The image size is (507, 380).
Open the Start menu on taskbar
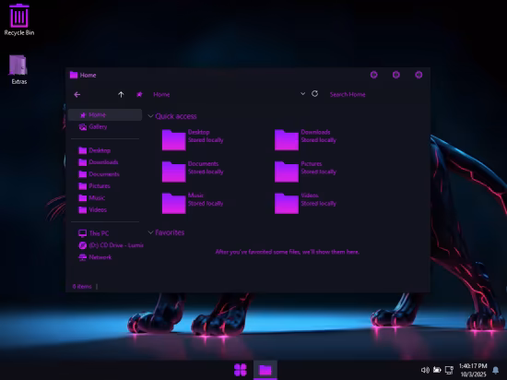click(241, 370)
